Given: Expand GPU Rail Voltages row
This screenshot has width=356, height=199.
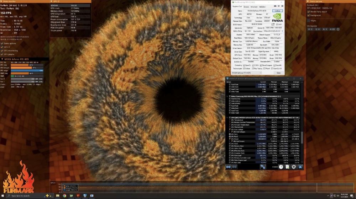Looking at the screenshot, I should 230,132.
